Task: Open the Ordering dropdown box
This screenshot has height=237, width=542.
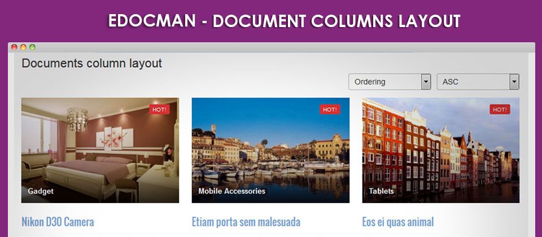Action: click(x=390, y=82)
